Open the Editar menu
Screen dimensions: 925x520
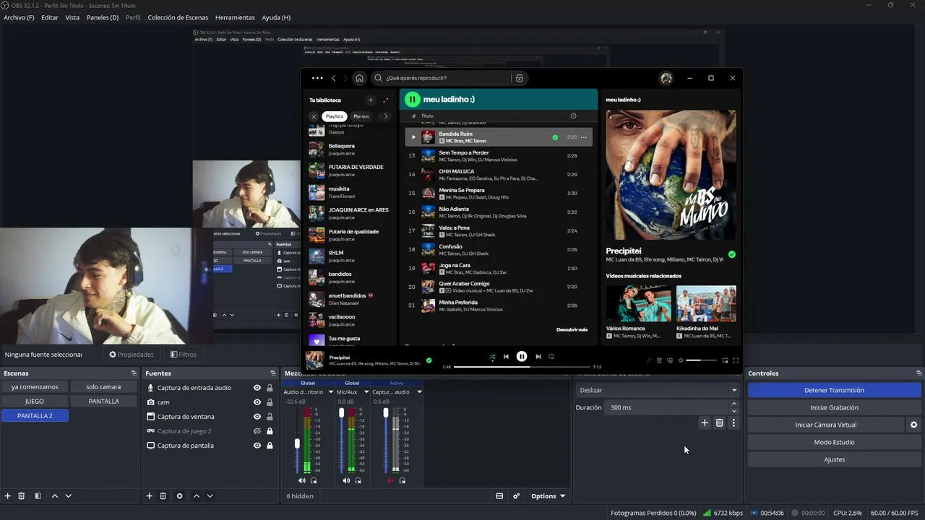point(50,17)
